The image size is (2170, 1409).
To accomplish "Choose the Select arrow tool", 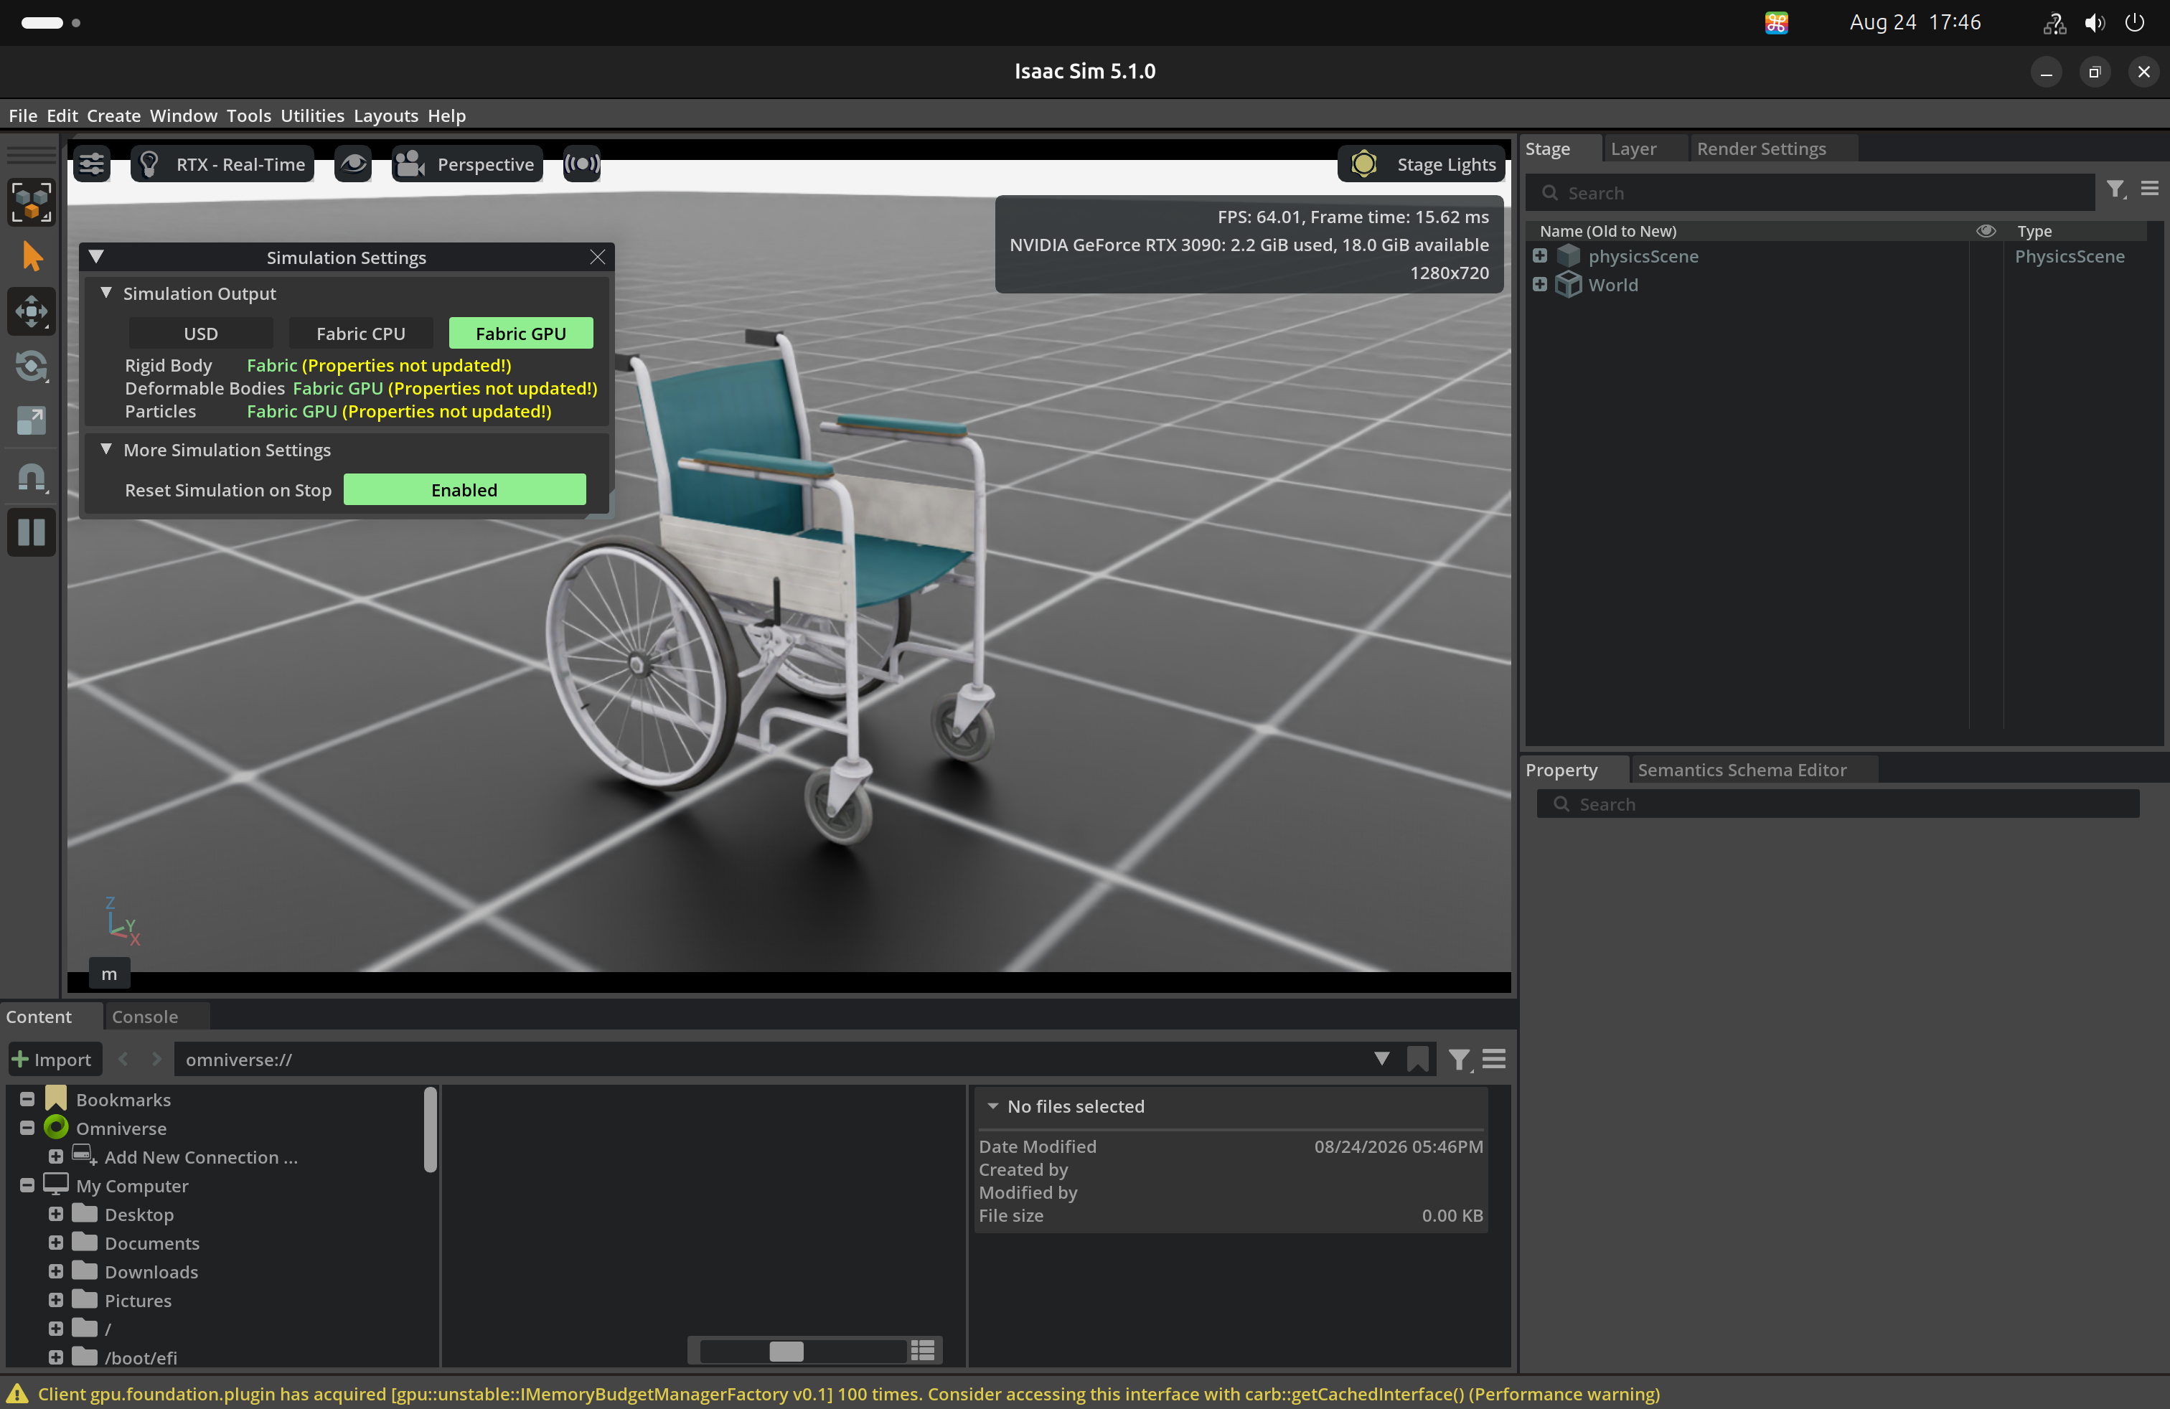I will pos(31,257).
